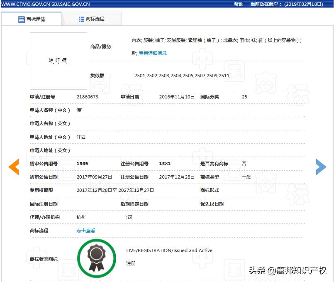The width and height of the screenshot is (334, 282).
Task: Click the orange left arrow for previous record
Action: point(14,167)
